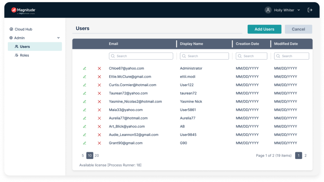Click the Email search field
Screen dimensions: 324x182
pos(141,56)
